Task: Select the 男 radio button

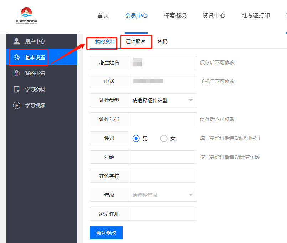Action: 136,138
